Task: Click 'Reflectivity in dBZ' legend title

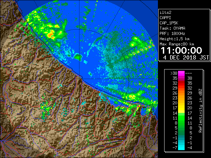Action: [x=200, y=111]
